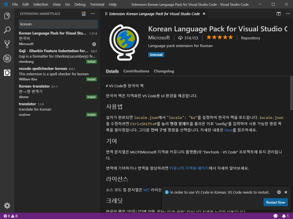Click the '사용법' heading in details
Screen dimensions: 293x219
[114, 107]
